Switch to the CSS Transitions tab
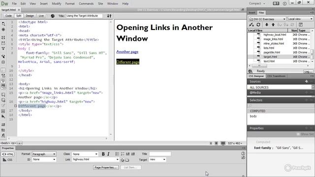Screen dimensions: 315x177 click(276, 76)
